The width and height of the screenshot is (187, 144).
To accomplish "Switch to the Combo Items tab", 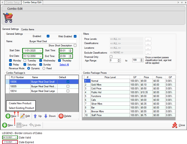I will click(x=28, y=29).
